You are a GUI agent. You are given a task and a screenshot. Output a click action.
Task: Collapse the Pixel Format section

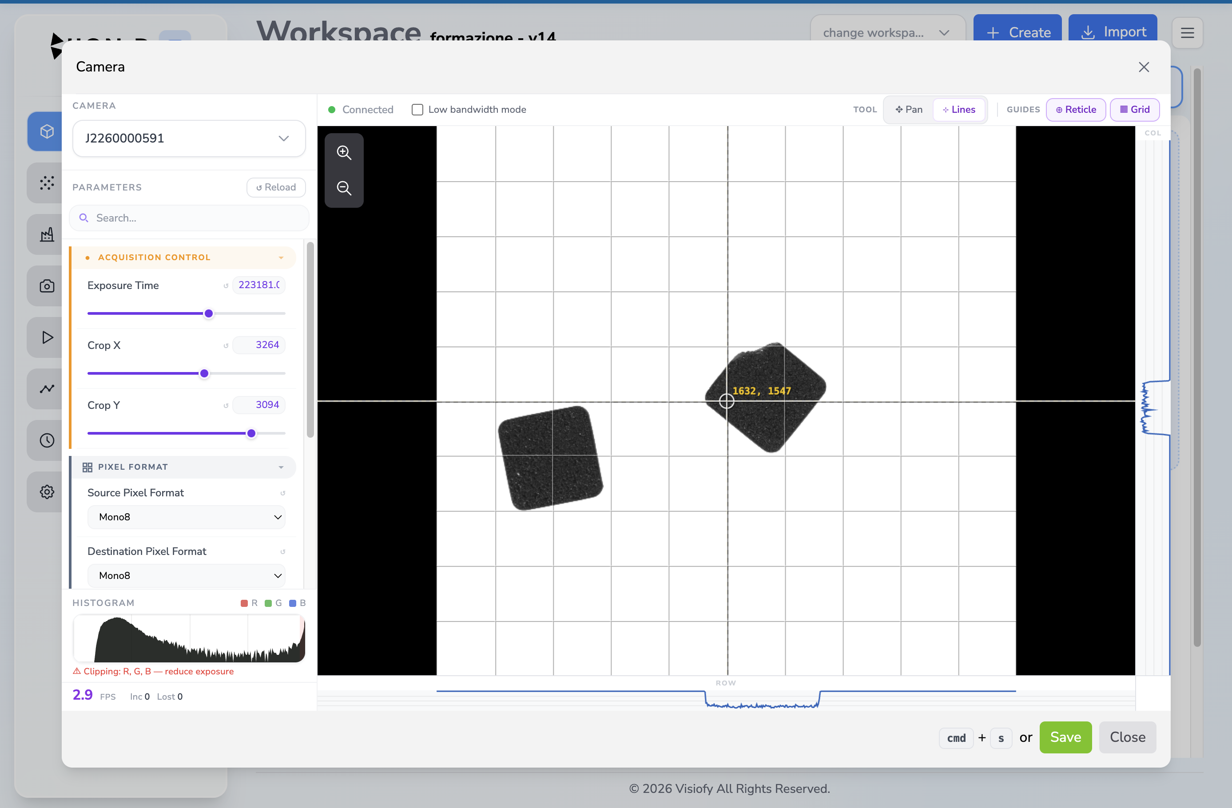point(184,467)
